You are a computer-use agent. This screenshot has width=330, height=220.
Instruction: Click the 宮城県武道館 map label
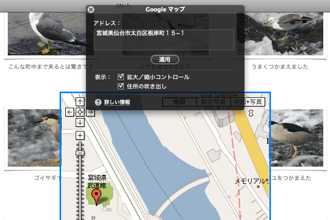[97, 182]
